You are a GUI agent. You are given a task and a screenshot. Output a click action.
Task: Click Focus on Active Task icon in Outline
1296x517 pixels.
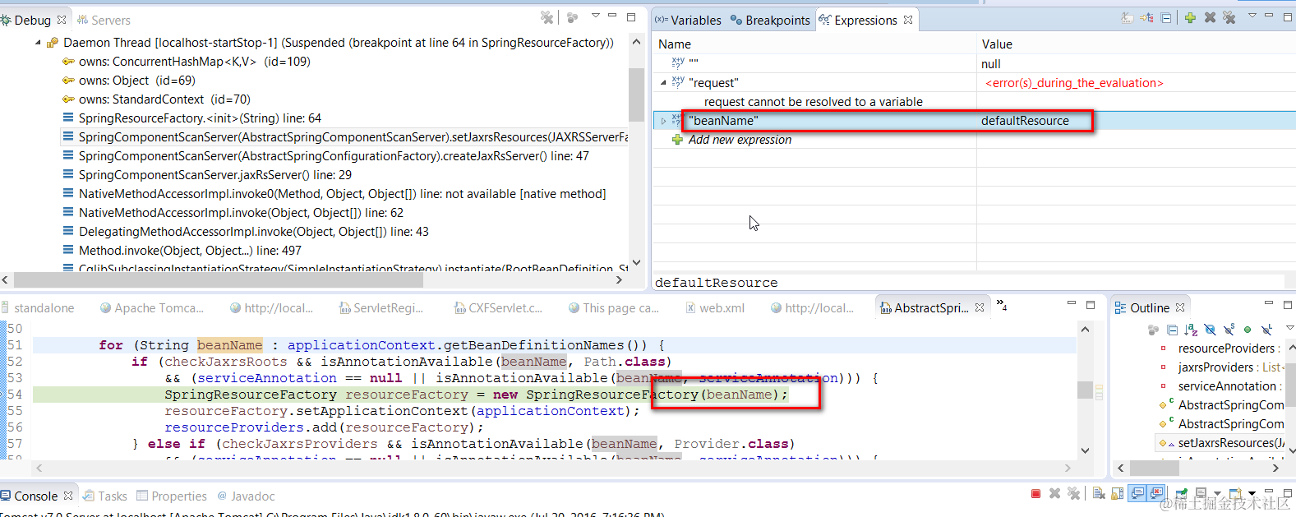click(x=1153, y=330)
